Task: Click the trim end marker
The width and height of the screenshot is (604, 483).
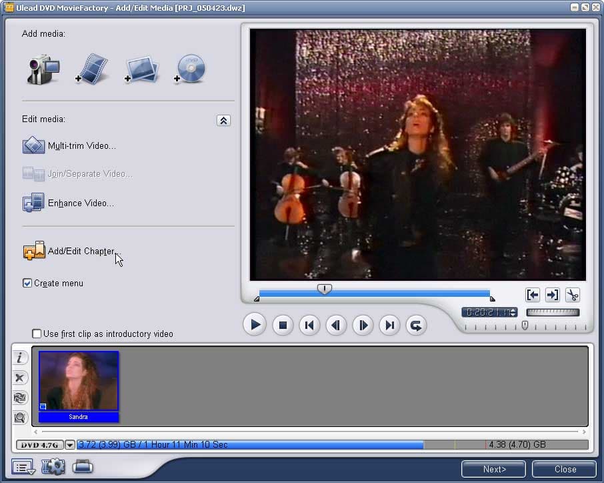Action: click(x=492, y=299)
